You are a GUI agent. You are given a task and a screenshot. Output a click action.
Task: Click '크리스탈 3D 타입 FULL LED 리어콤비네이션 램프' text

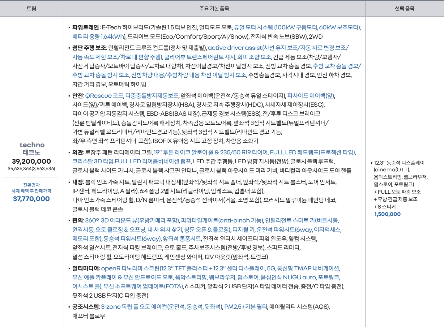click(x=131, y=161)
